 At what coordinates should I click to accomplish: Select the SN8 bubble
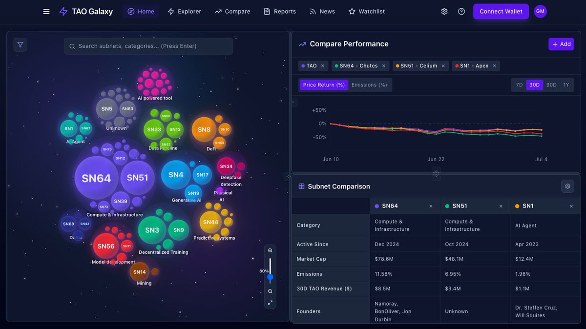tap(204, 129)
